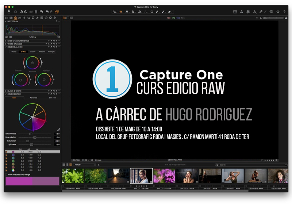This screenshot has width=292, height=204.
Task: Open Preferences gear icon at top right
Action: (278, 12)
